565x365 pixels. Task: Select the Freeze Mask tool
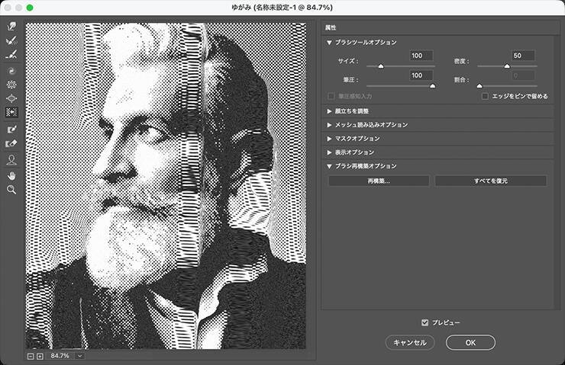click(11, 129)
